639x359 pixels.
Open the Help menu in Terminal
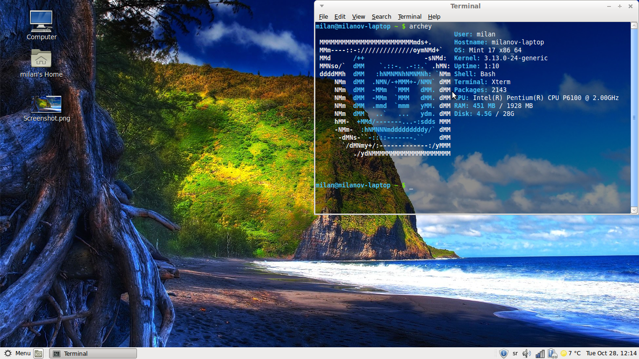pos(434,16)
